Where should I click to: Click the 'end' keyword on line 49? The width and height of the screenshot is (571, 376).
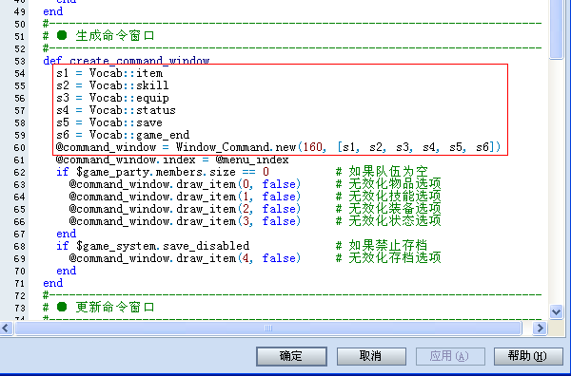[x=52, y=11]
